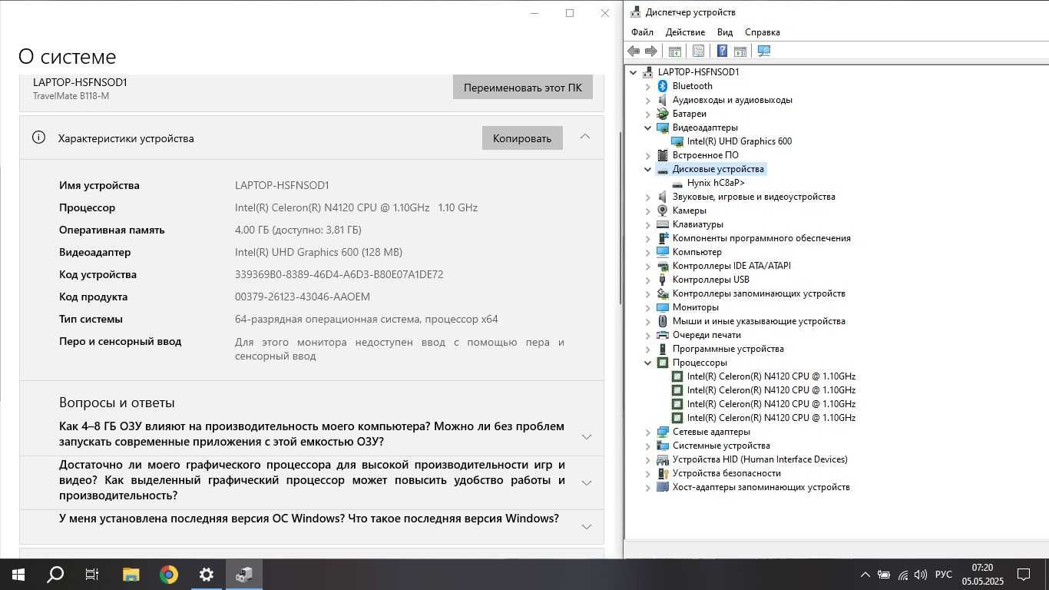The width and height of the screenshot is (1049, 590).
Task: Open the blue Help question-mark icon
Action: point(722,51)
